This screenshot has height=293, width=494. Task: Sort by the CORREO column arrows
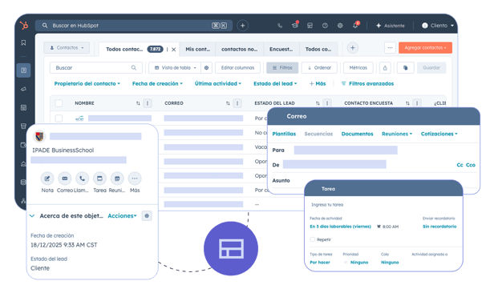coord(228,103)
